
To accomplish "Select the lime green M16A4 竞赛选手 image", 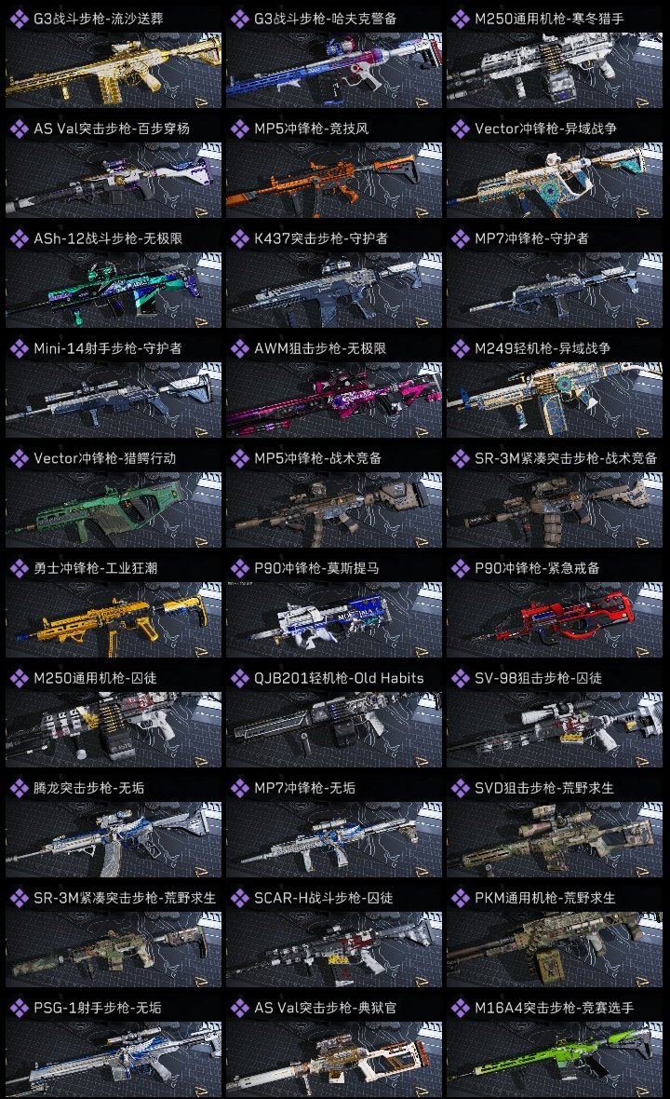I will click(555, 1060).
